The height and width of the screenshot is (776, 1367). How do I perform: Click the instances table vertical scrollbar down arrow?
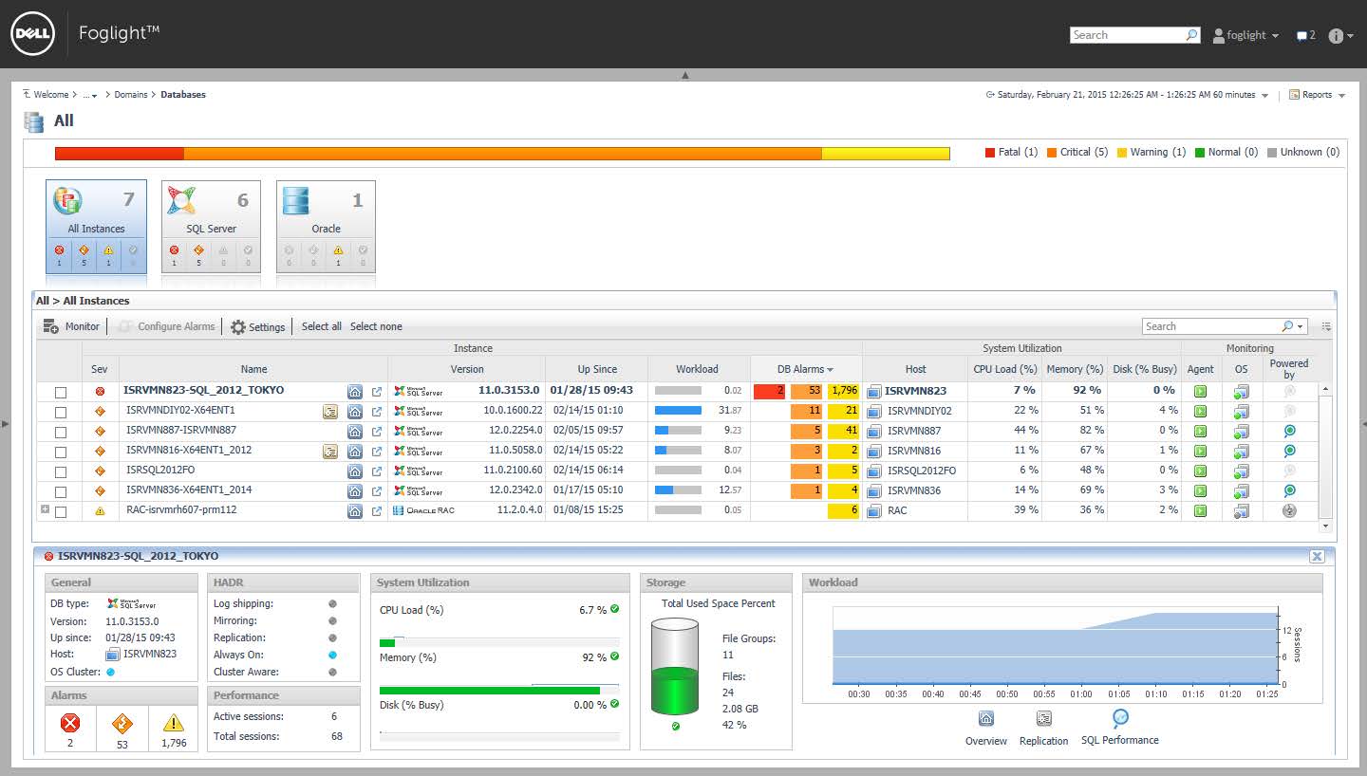coord(1327,526)
